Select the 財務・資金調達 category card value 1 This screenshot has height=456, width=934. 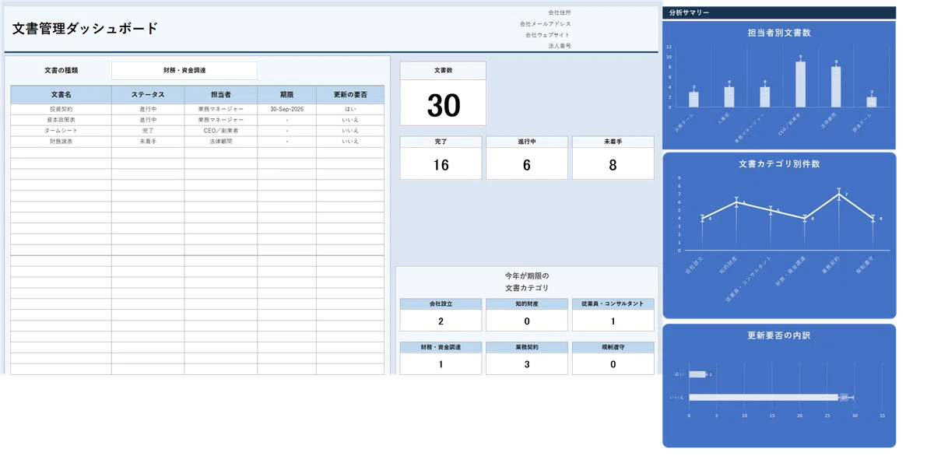[x=441, y=364]
